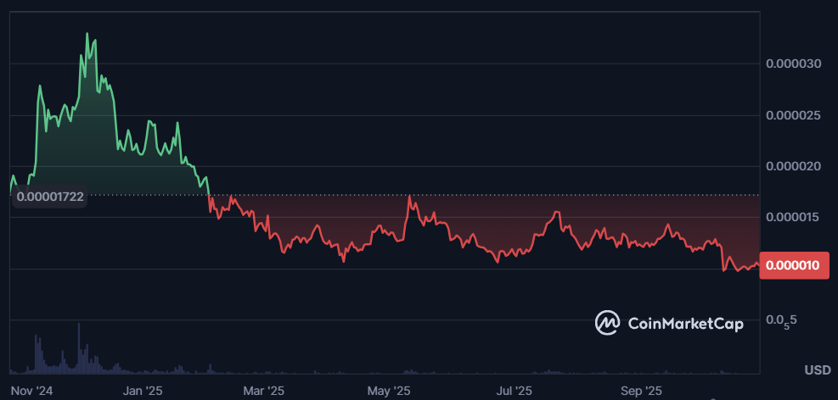Screen dimensions: 838x400
Task: Select the Jul '25 date label
Action: click(514, 391)
